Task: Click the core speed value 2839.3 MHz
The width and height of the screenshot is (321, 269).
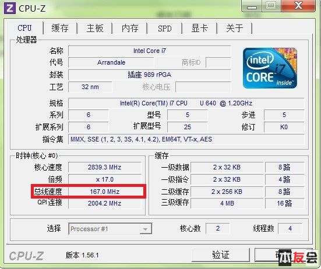Action: [105, 167]
